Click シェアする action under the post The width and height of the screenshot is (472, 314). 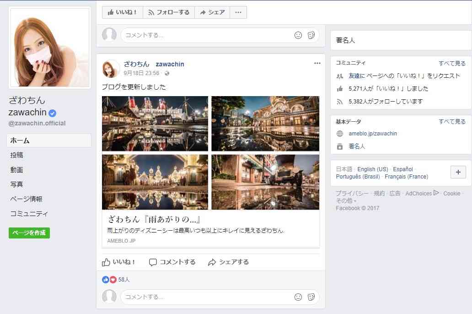(228, 262)
